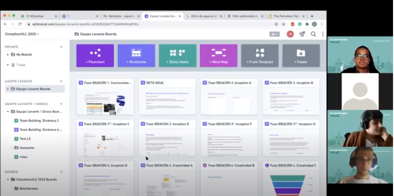Viewport: 394px width, 196px height.
Task: Open the Awesome folder
Action: 24,148
